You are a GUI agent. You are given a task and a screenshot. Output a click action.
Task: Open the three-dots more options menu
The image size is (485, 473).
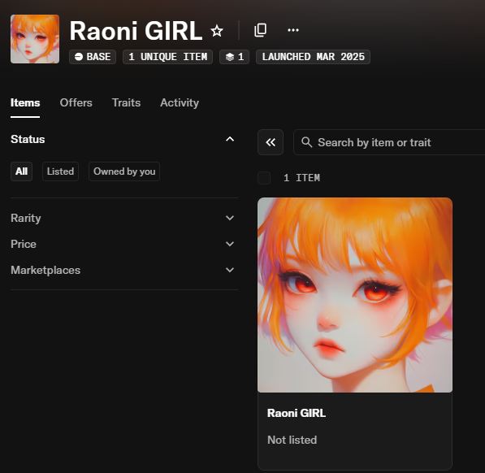[x=293, y=30]
